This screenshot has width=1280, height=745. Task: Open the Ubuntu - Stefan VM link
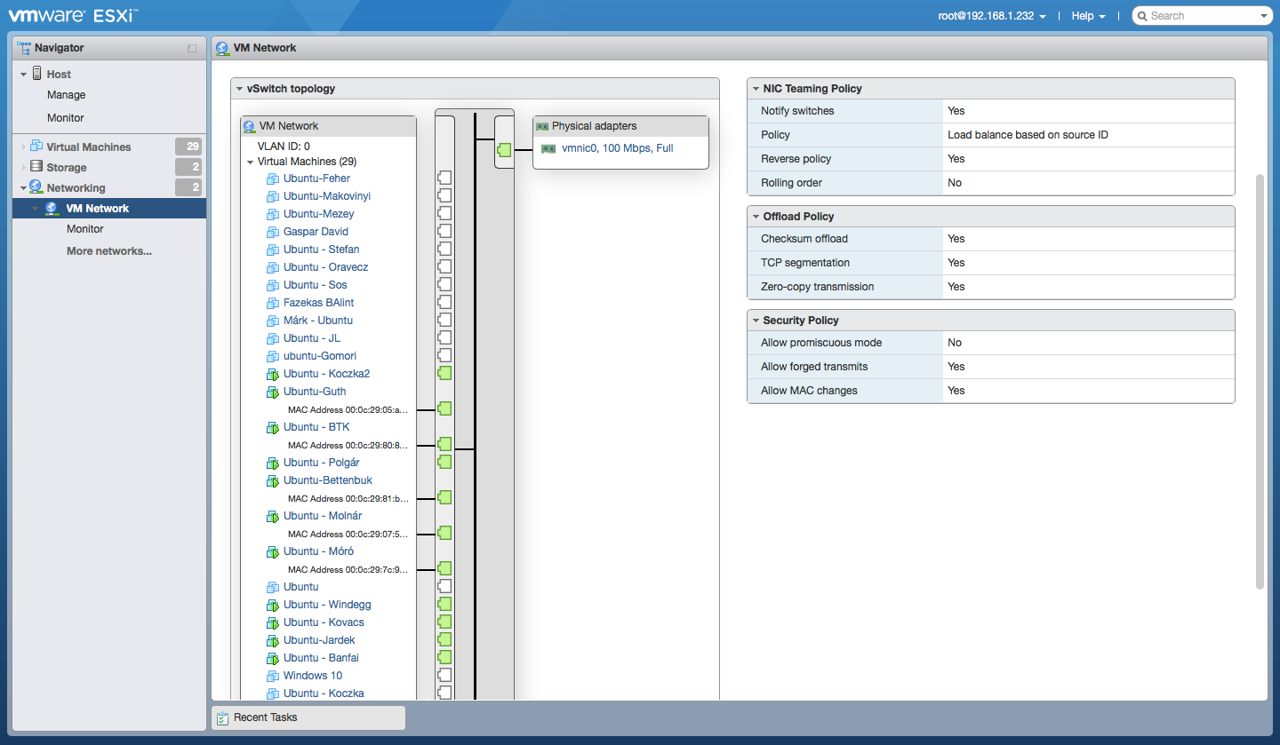[322, 250]
